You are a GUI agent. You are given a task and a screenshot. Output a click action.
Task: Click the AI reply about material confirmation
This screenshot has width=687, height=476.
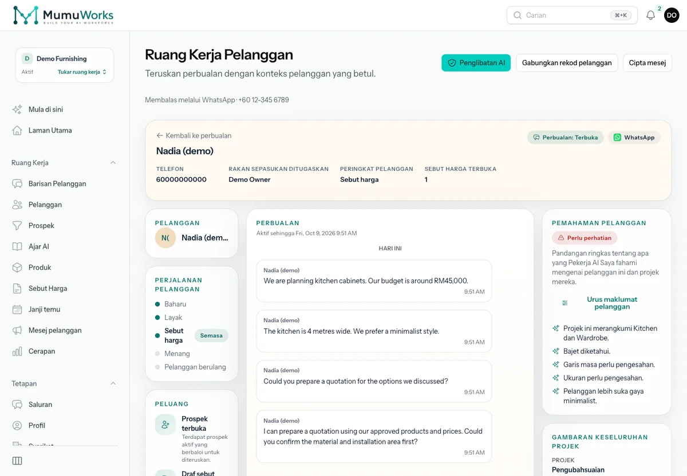click(x=374, y=437)
